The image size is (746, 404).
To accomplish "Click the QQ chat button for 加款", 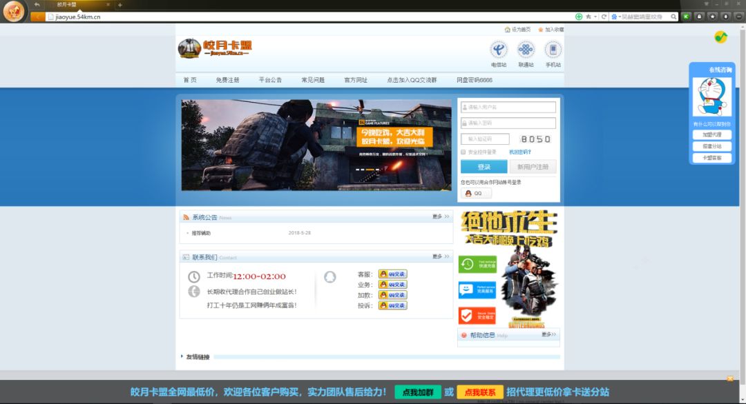I will point(392,295).
